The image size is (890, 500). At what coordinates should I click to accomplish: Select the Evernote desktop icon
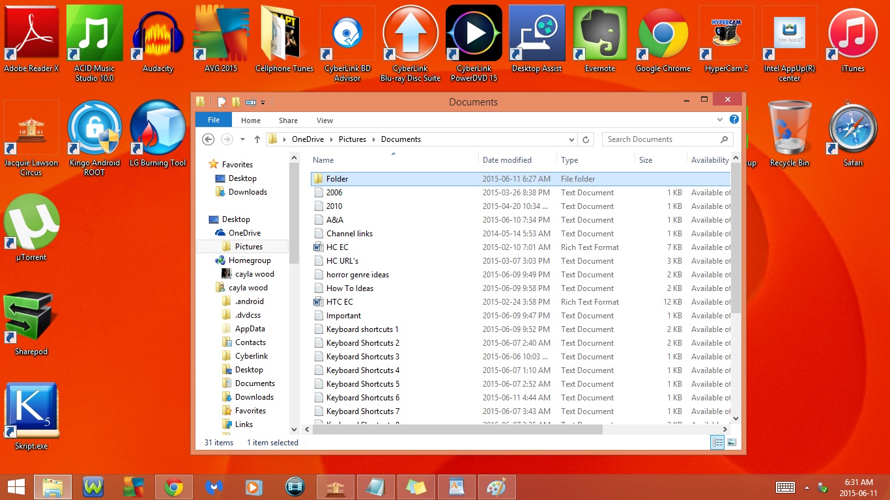click(x=600, y=39)
